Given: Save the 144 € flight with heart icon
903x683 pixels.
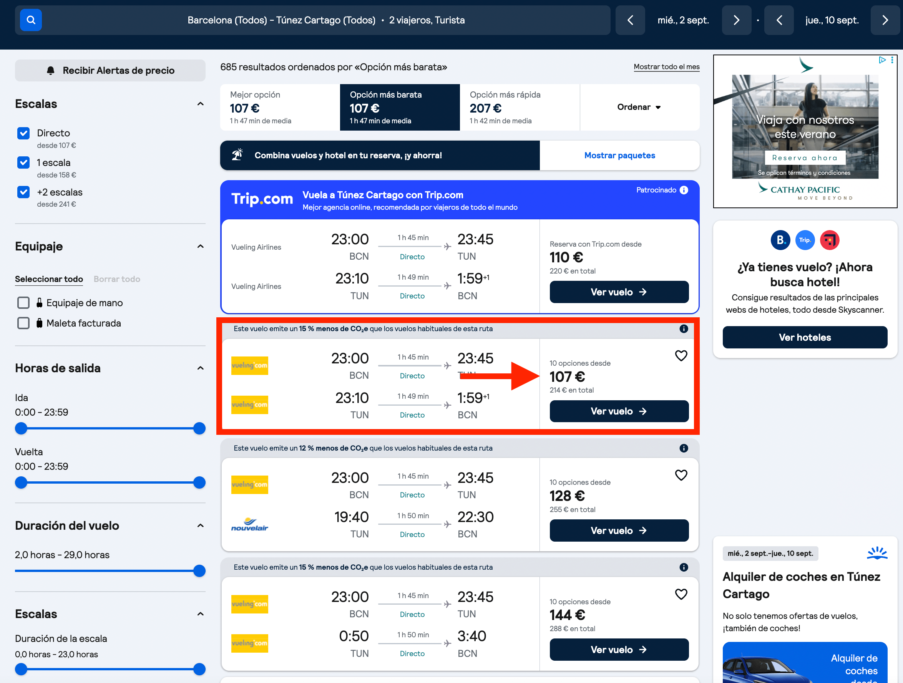Looking at the screenshot, I should [681, 595].
